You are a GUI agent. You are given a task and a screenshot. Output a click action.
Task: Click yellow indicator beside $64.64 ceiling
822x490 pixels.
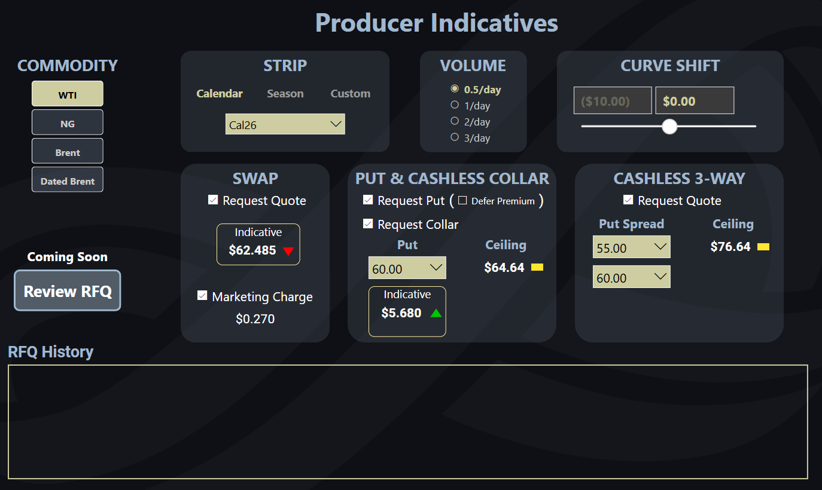pyautogui.click(x=537, y=268)
